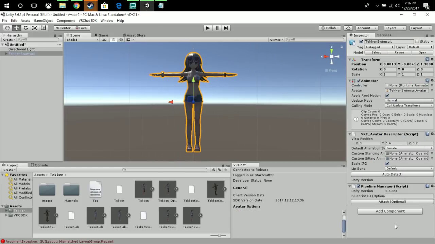435x244 pixels.
Task: Open the cloud services icon button
Action: click(x=348, y=28)
